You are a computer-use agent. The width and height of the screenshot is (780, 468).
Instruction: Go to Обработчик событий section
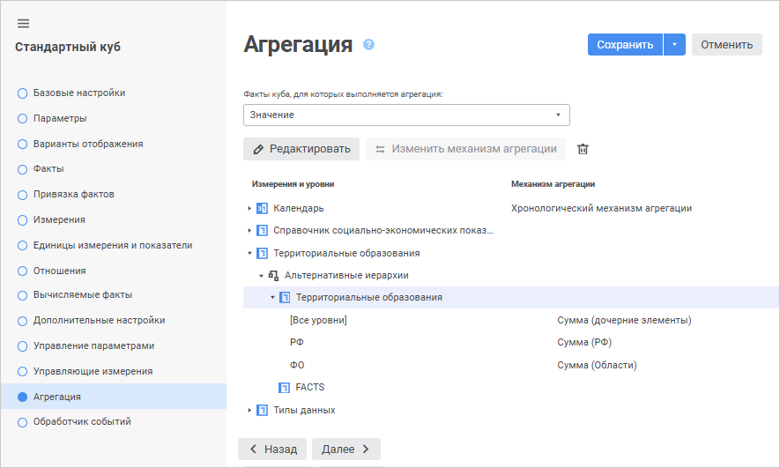pyautogui.click(x=82, y=422)
